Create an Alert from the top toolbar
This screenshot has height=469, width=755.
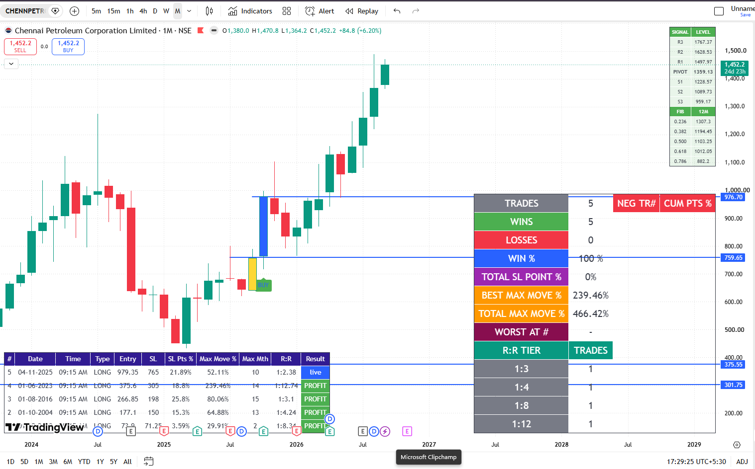tap(320, 11)
